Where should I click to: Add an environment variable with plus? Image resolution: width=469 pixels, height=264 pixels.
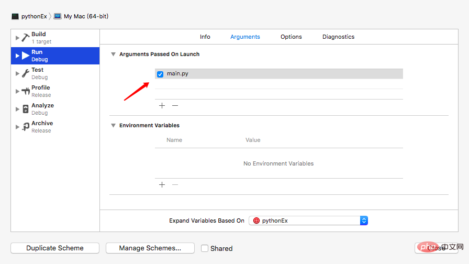(162, 184)
